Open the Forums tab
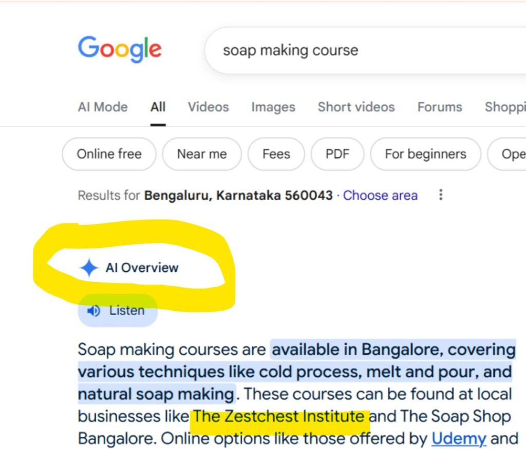Image resolution: width=526 pixels, height=449 pixels. [x=439, y=107]
